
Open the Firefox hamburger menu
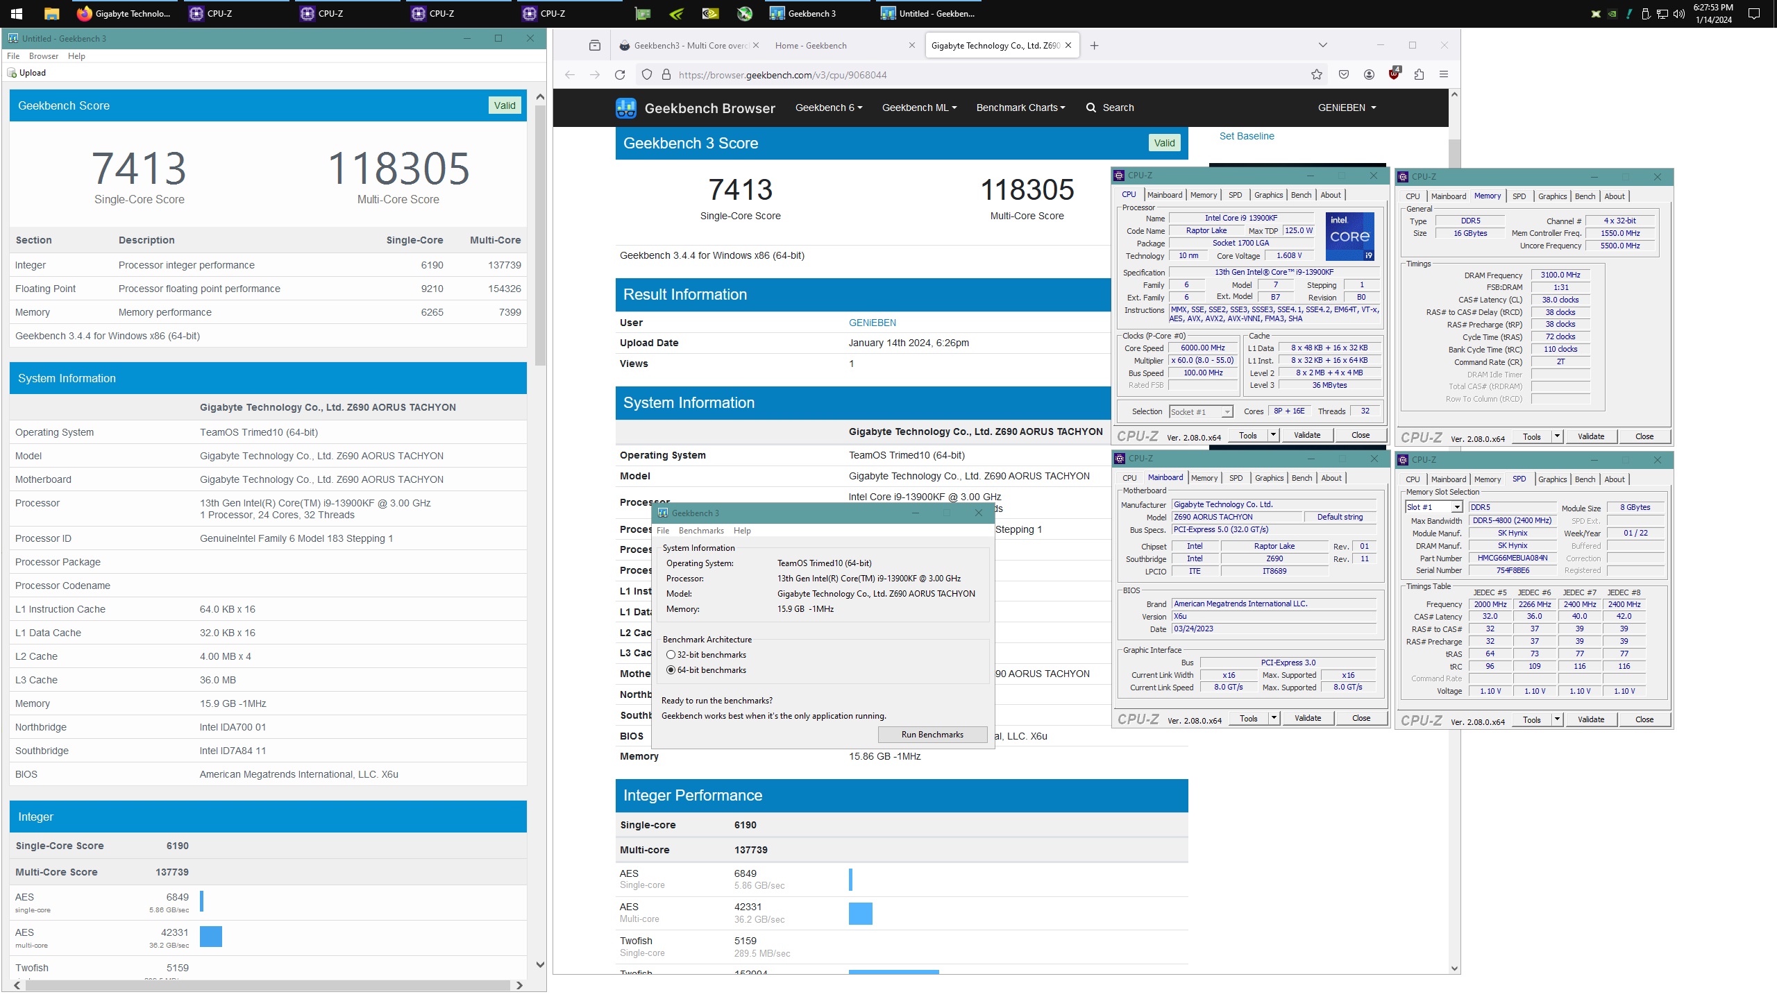pyautogui.click(x=1444, y=75)
